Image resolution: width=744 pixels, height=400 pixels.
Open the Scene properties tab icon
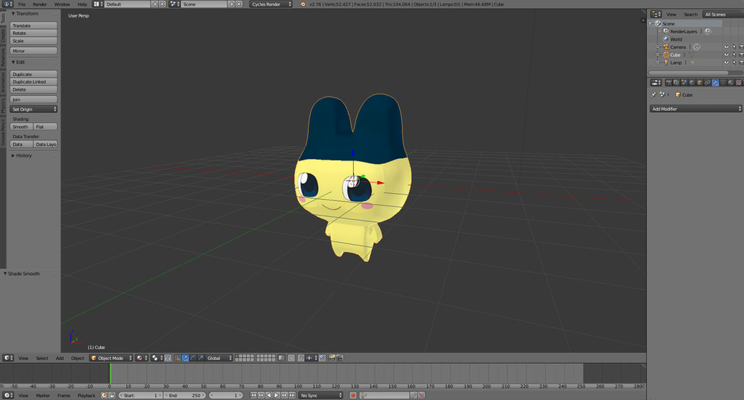tap(684, 83)
